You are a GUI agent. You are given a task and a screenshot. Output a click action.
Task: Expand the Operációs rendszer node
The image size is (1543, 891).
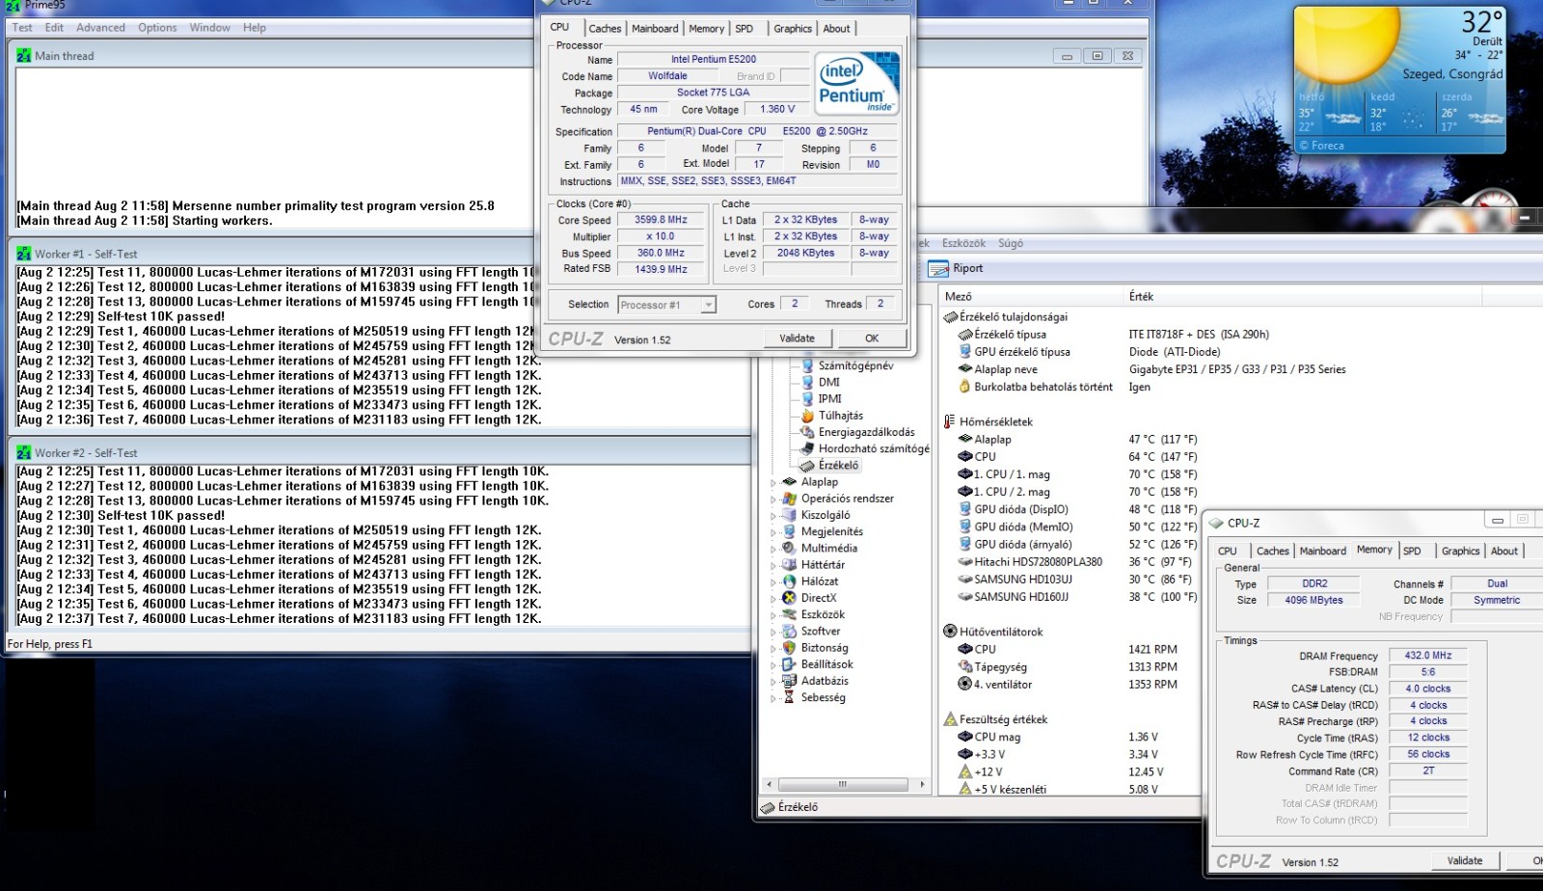point(772,499)
